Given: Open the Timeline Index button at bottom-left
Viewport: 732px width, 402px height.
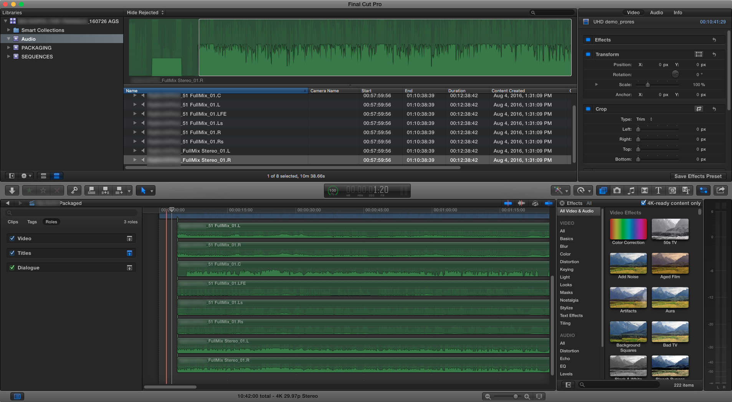Looking at the screenshot, I should [x=17, y=396].
